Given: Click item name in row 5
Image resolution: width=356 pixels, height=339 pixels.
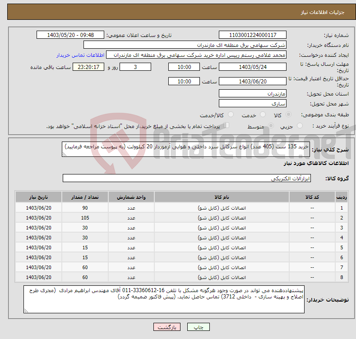Looking at the screenshot, I should click(222, 247).
